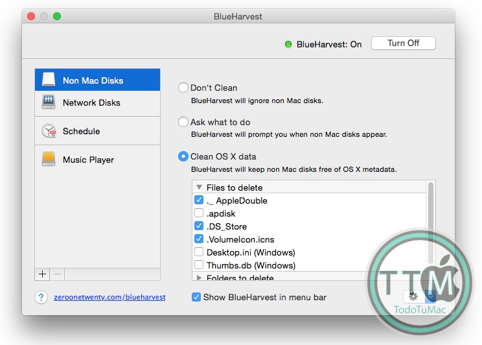Uncheck the .DS_Store checkbox
This screenshot has height=345, width=482.
[x=199, y=226]
